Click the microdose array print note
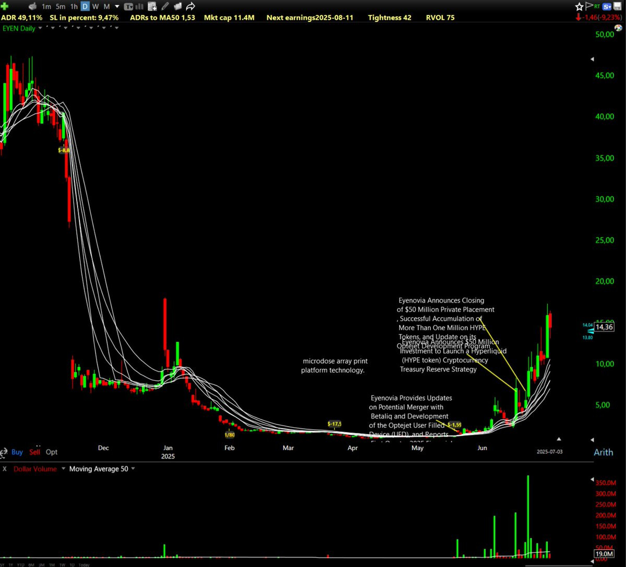This screenshot has width=626, height=567. click(334, 366)
